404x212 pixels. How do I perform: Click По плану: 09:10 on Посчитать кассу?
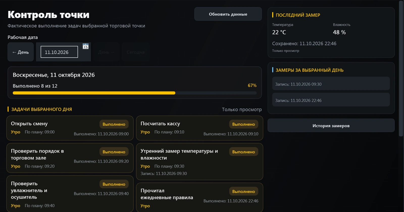(169, 132)
